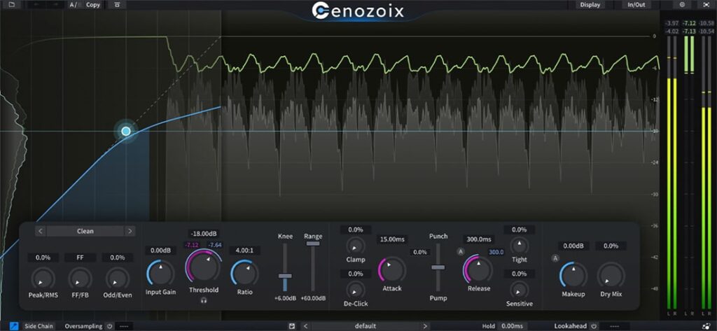Adjust the Odd/Even knob

(x=118, y=279)
